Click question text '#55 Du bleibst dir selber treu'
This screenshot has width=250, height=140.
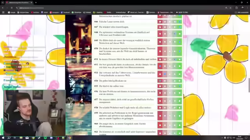109,86
